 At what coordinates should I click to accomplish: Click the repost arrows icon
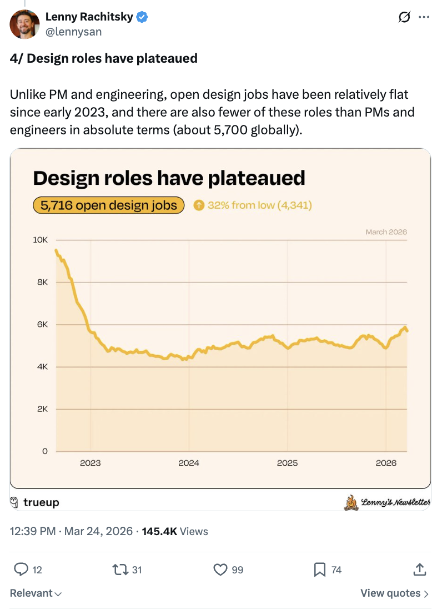[119, 569]
